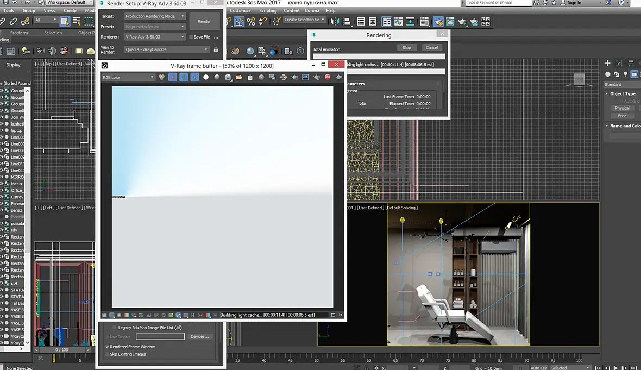The height and width of the screenshot is (370, 641).
Task: Open the Target rendering mode dropdown
Action: point(155,16)
